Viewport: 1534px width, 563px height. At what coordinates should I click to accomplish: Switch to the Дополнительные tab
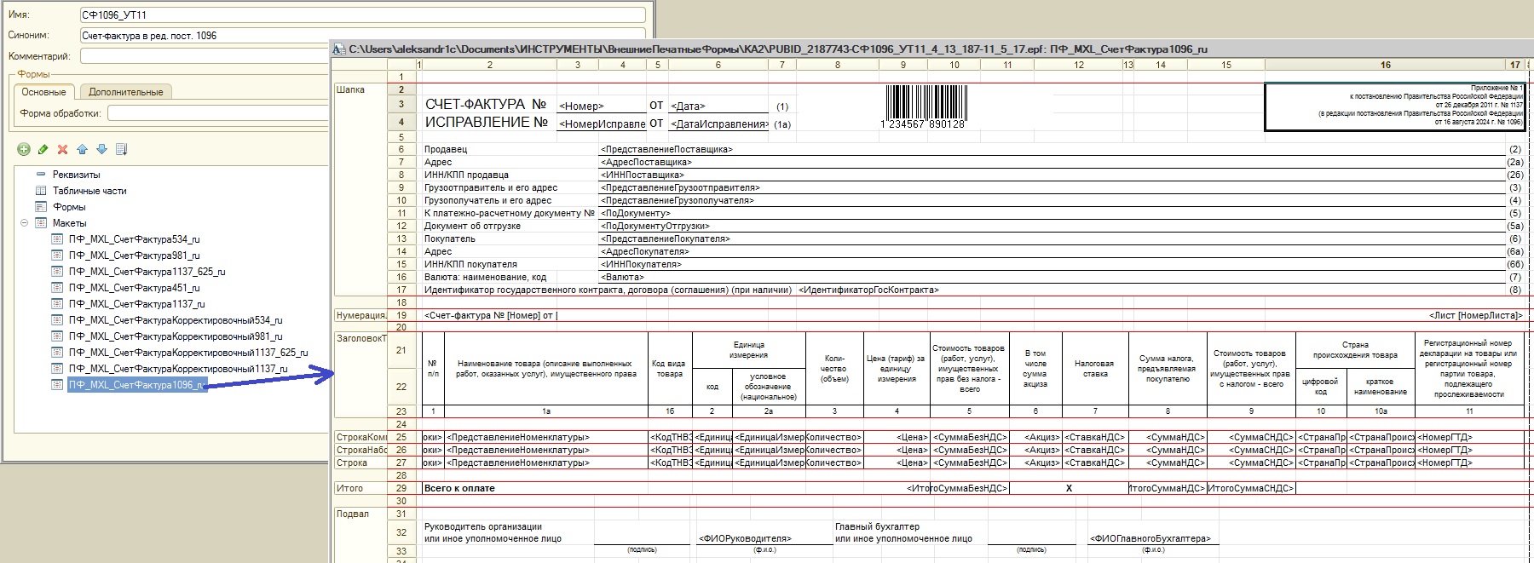pyautogui.click(x=126, y=92)
